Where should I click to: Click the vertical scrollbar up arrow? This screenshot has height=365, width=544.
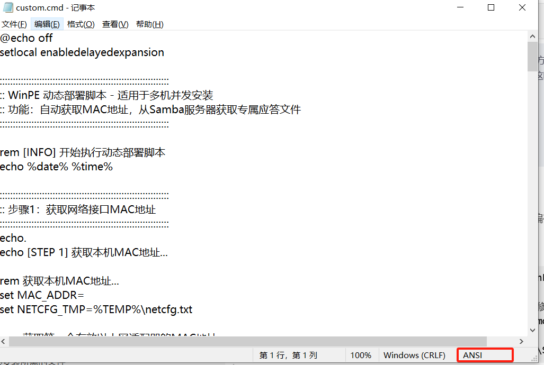[532, 36]
